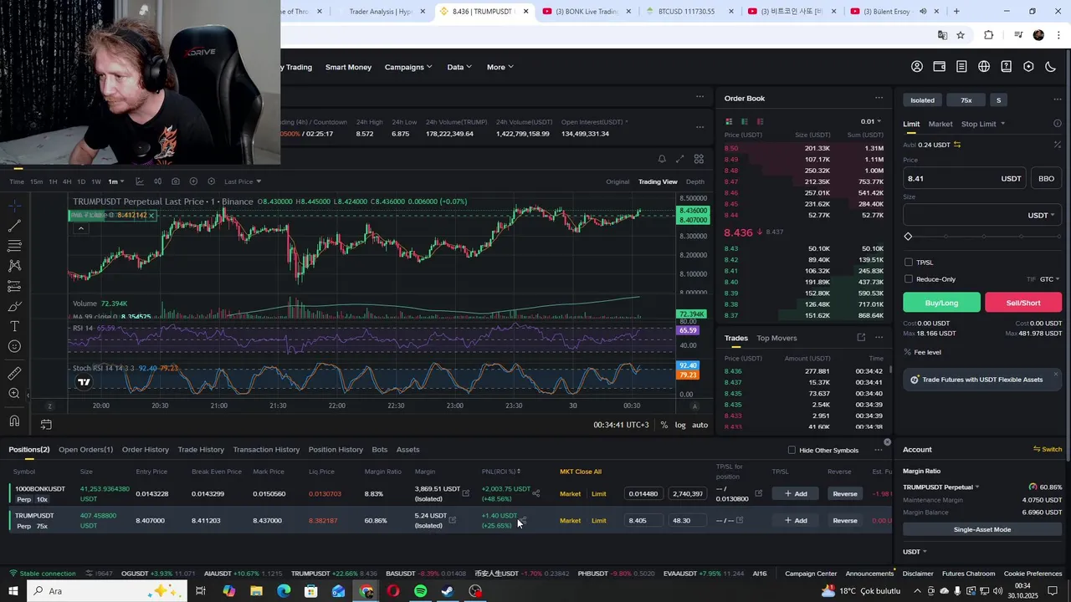Screen dimensions: 1071x602
Task: Toggle percent scale on chart
Action: 664,425
